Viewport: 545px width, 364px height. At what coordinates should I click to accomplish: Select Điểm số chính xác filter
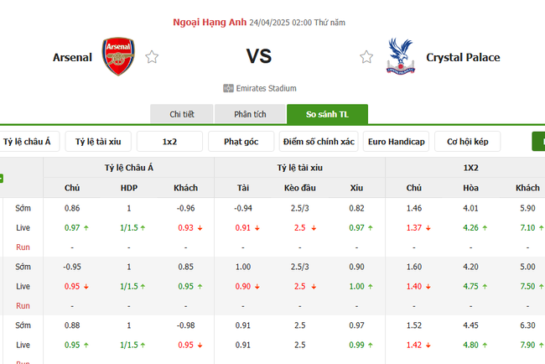pyautogui.click(x=319, y=142)
